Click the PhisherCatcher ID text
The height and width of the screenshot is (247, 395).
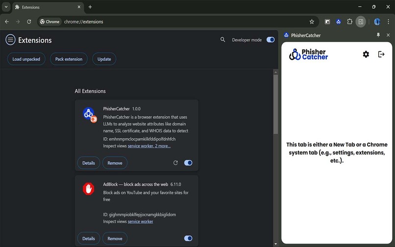(x=139, y=139)
